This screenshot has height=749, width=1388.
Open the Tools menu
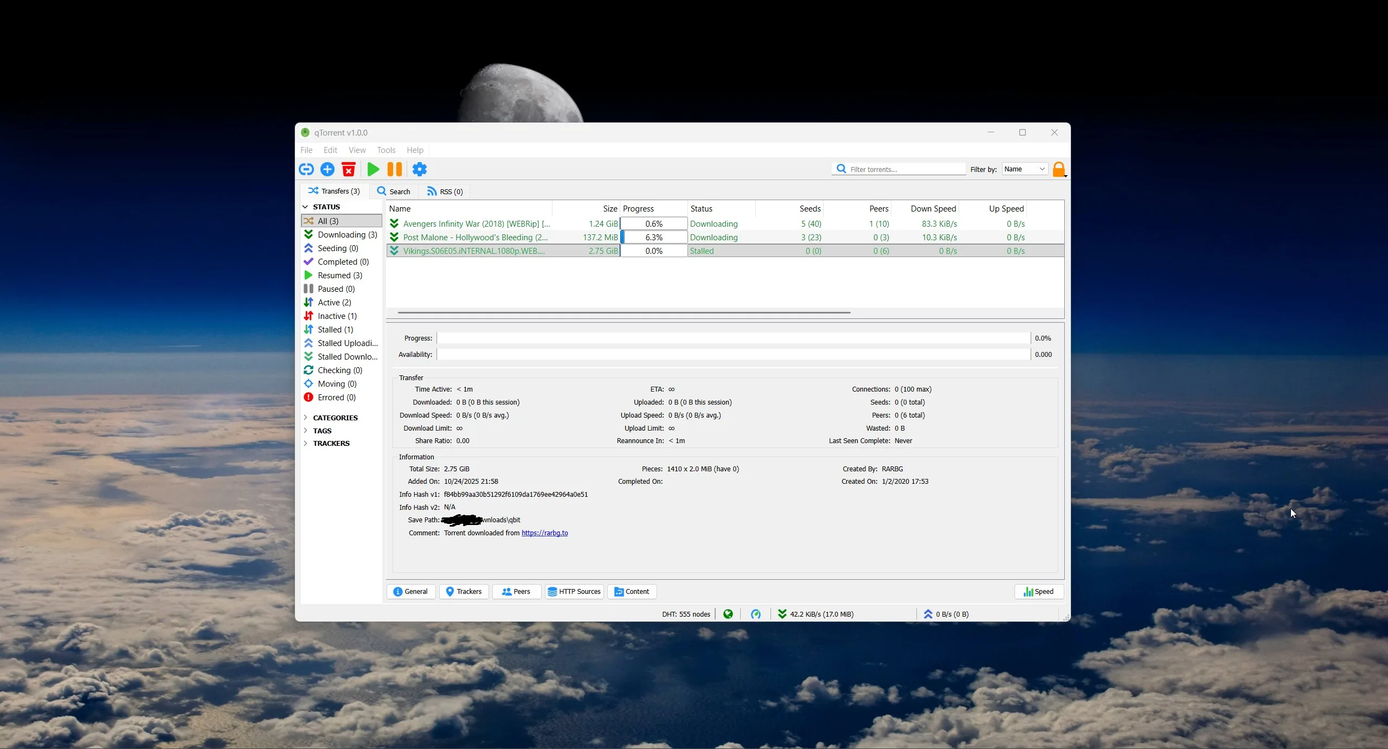pyautogui.click(x=386, y=150)
